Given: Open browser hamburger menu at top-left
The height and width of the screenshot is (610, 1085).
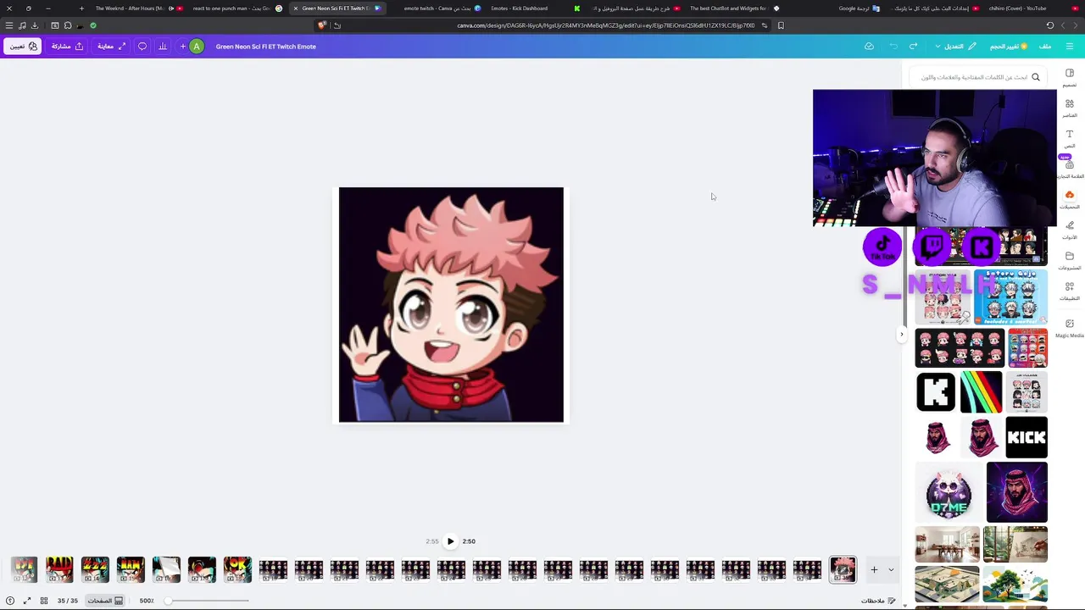Looking at the screenshot, I should [x=9, y=25].
